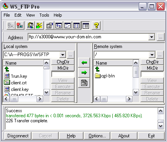Expand the remote path dropdown arrow
Screen dimensions: 167x142
(x=152, y=55)
